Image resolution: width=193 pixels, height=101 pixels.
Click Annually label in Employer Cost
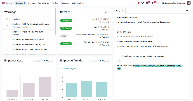point(37,61)
